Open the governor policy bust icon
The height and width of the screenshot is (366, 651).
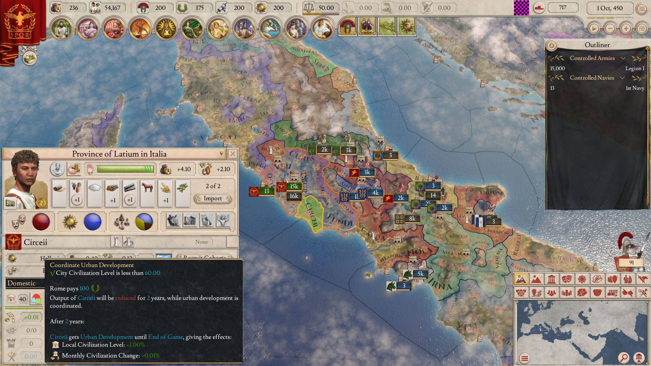click(x=57, y=169)
